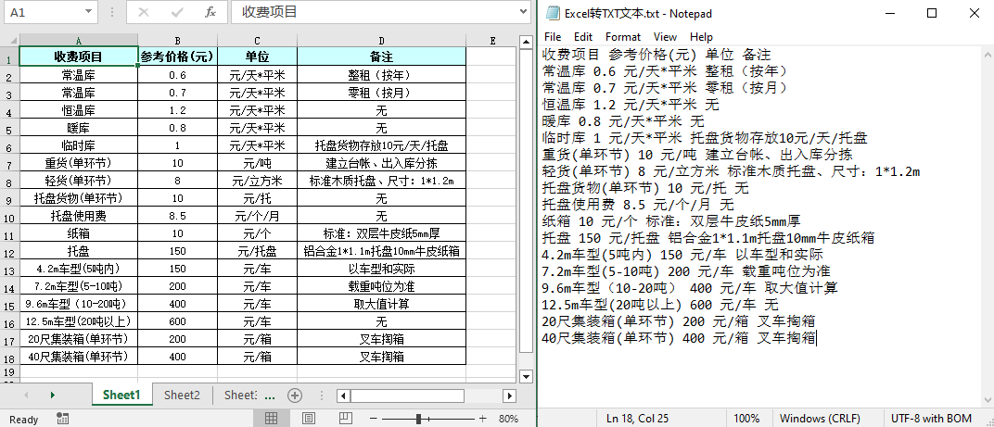Select column E header

pos(492,41)
